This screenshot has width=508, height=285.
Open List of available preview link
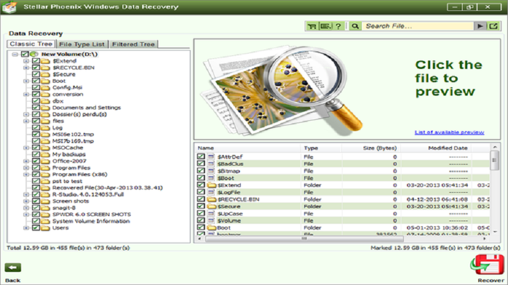pyautogui.click(x=449, y=132)
